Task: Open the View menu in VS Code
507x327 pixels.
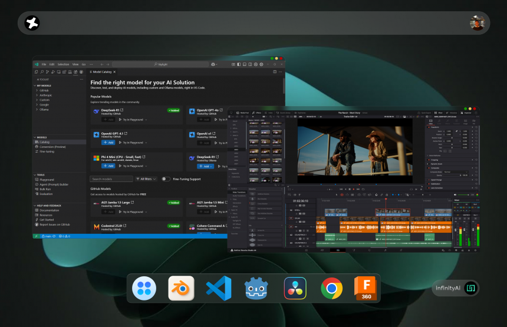Action: 75,64
